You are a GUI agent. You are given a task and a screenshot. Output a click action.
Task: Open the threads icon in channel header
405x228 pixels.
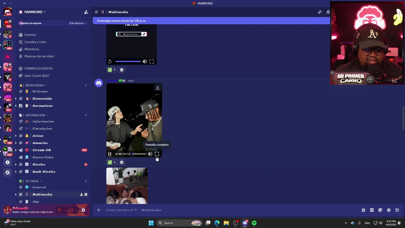coord(320,12)
